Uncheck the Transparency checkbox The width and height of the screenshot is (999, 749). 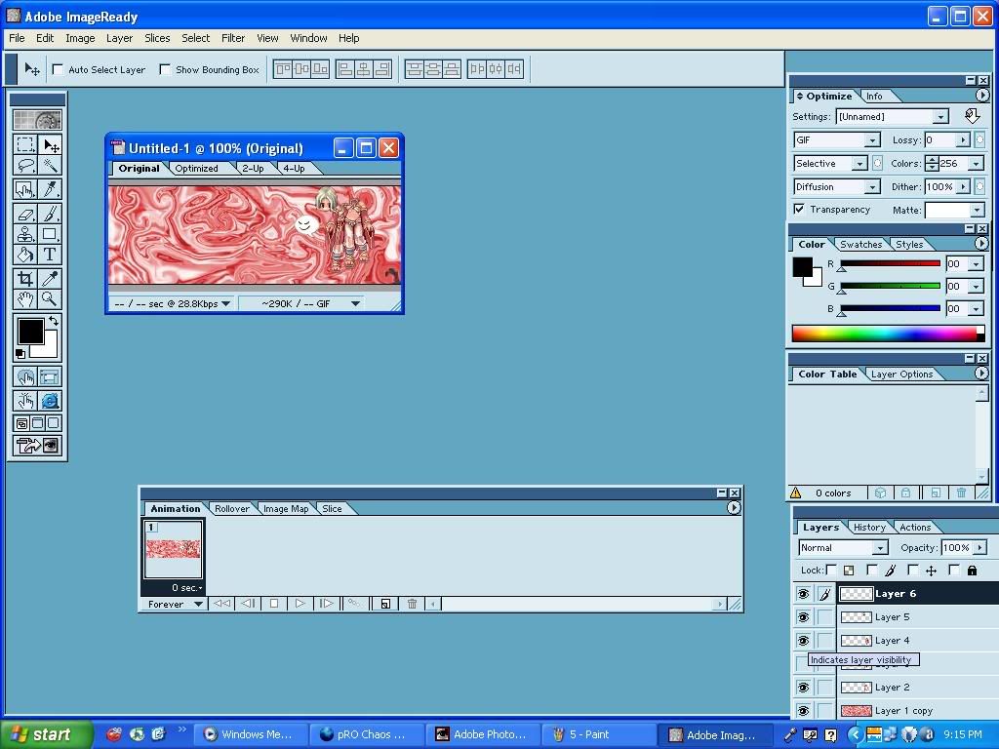[799, 209]
